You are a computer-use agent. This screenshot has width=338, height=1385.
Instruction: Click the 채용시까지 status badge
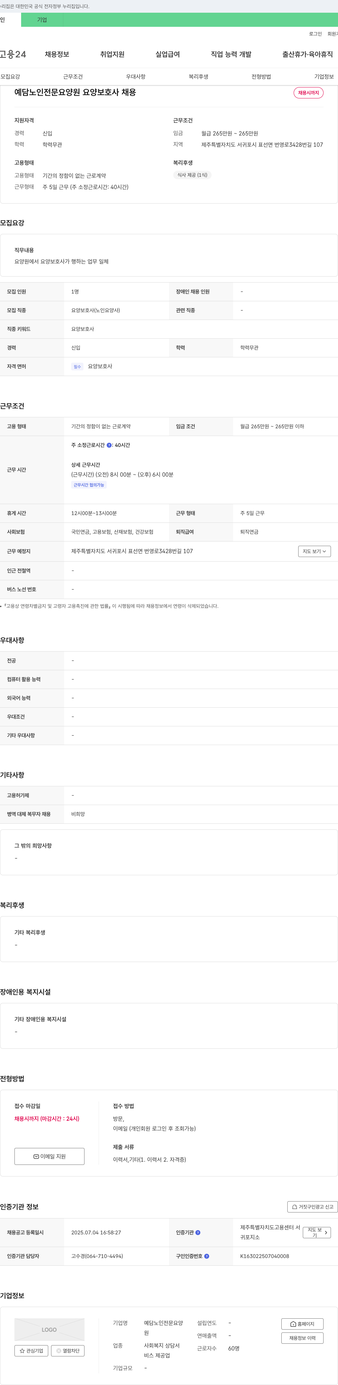(x=308, y=92)
